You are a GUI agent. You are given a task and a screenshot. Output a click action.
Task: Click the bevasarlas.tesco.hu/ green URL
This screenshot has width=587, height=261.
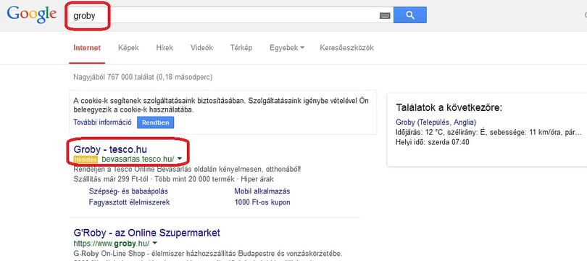coord(138,159)
